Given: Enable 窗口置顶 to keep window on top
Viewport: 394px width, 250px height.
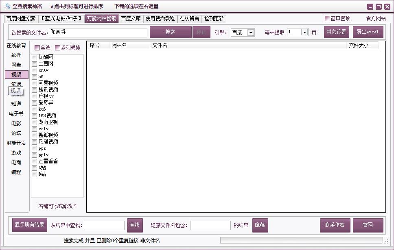Looking at the screenshot, I should pyautogui.click(x=327, y=19).
